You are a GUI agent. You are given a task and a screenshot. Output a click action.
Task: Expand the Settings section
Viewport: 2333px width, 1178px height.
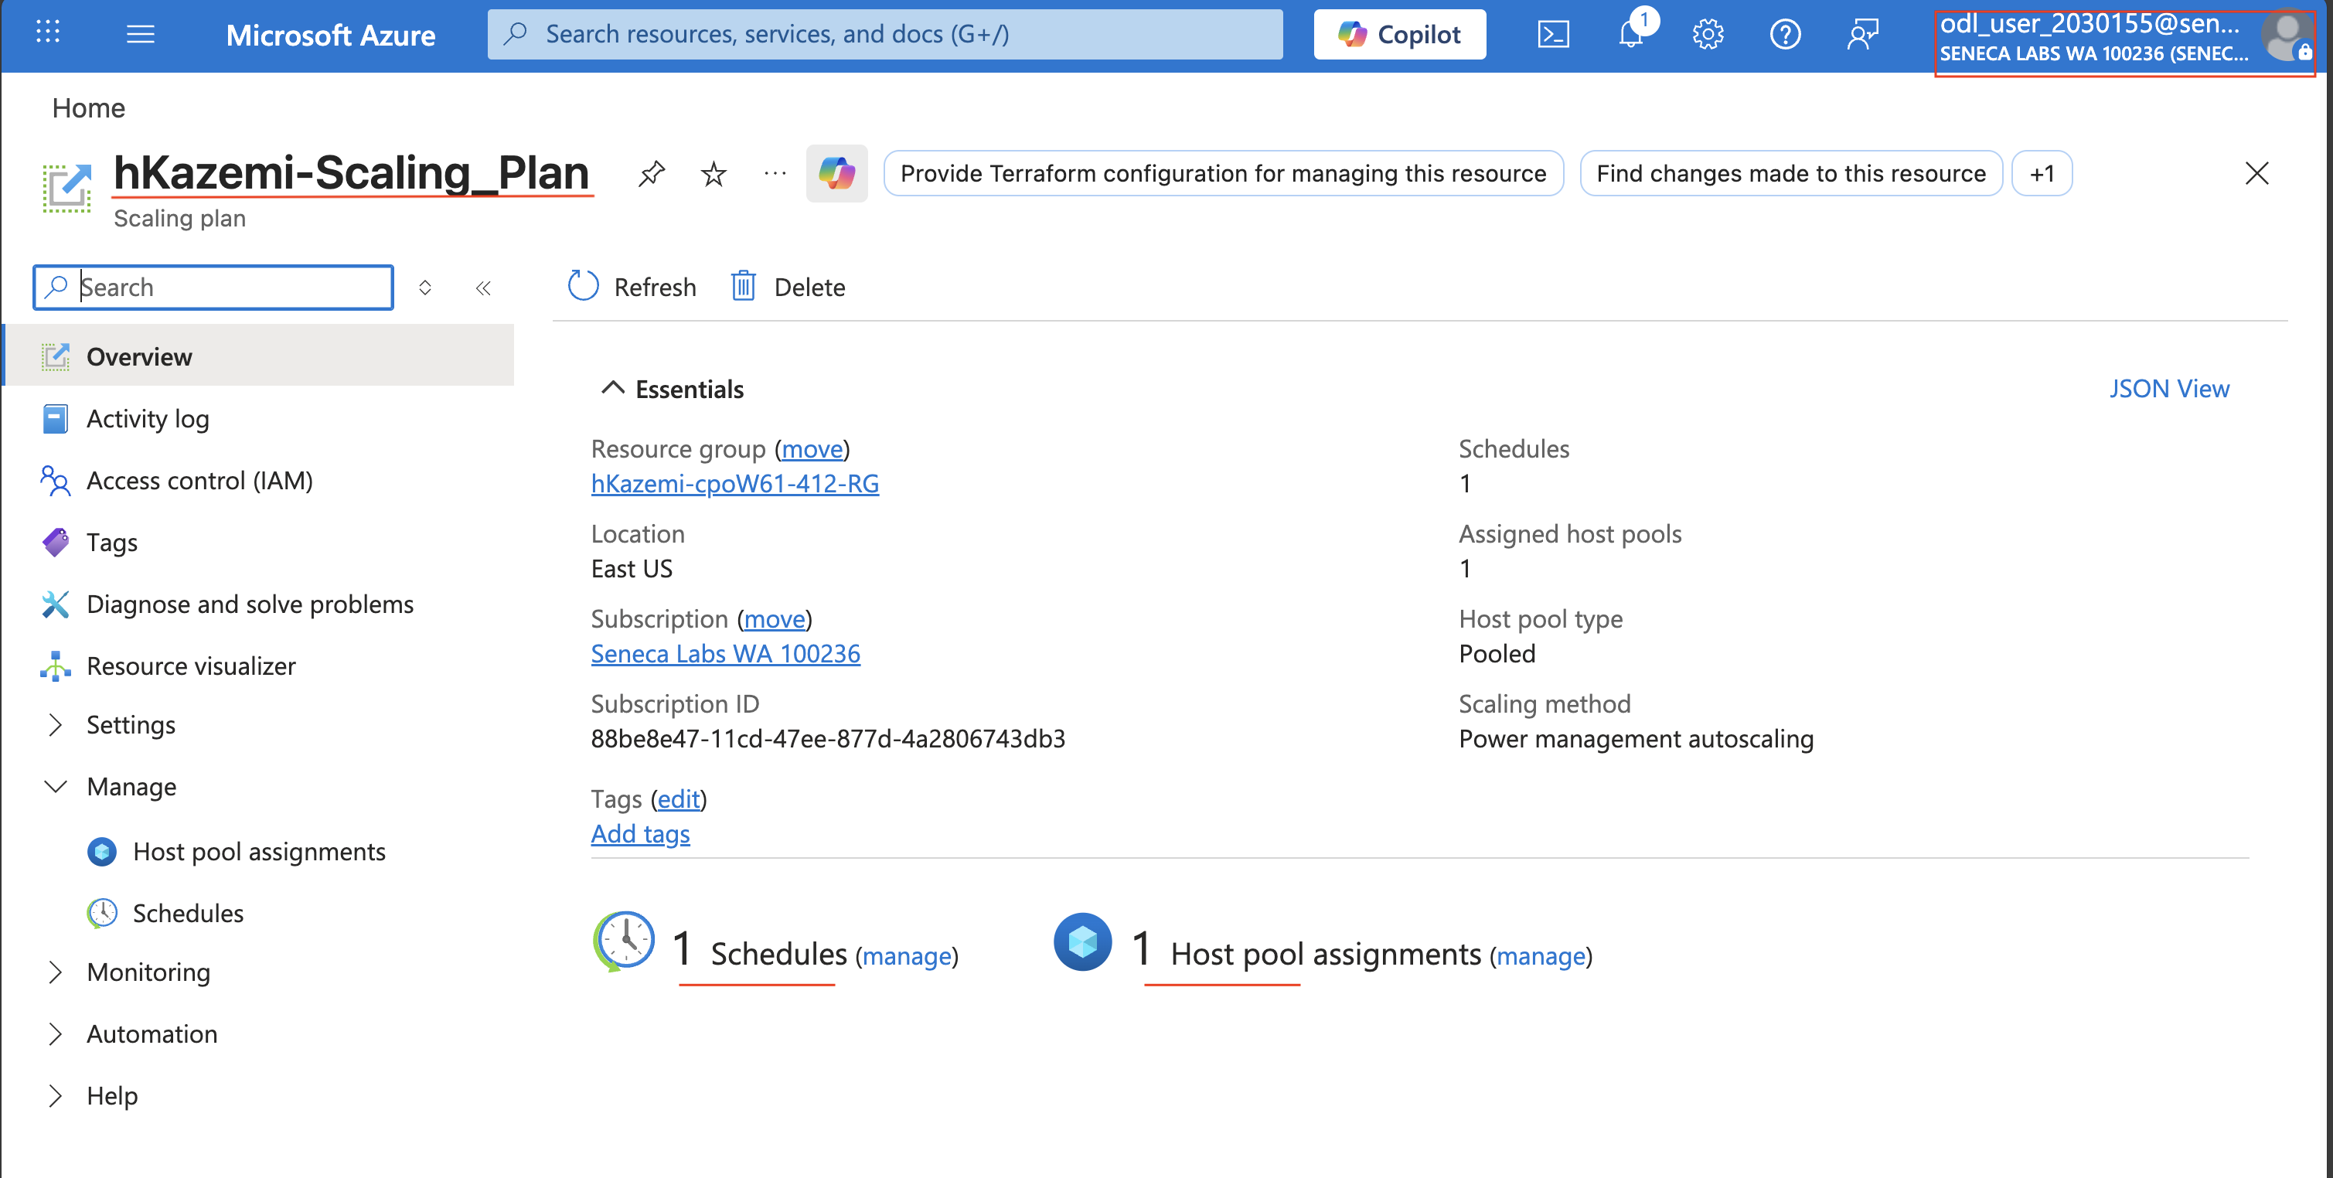tap(55, 725)
